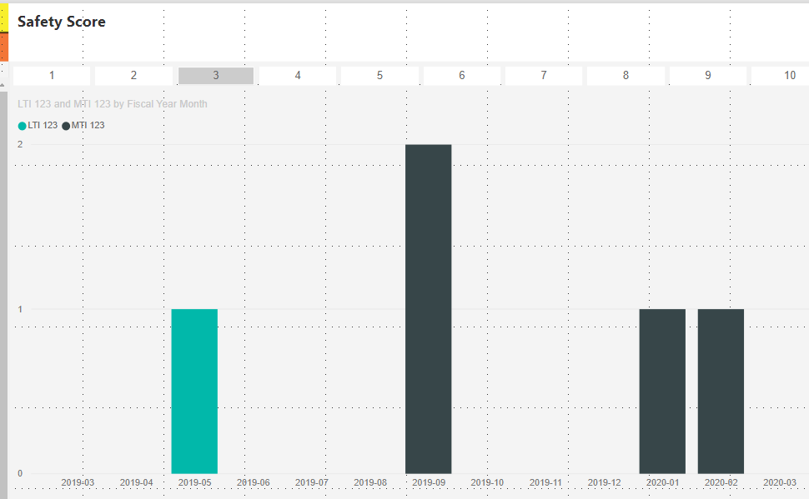The image size is (809, 499).
Task: Click the y-axis value 0
Action: (x=20, y=473)
